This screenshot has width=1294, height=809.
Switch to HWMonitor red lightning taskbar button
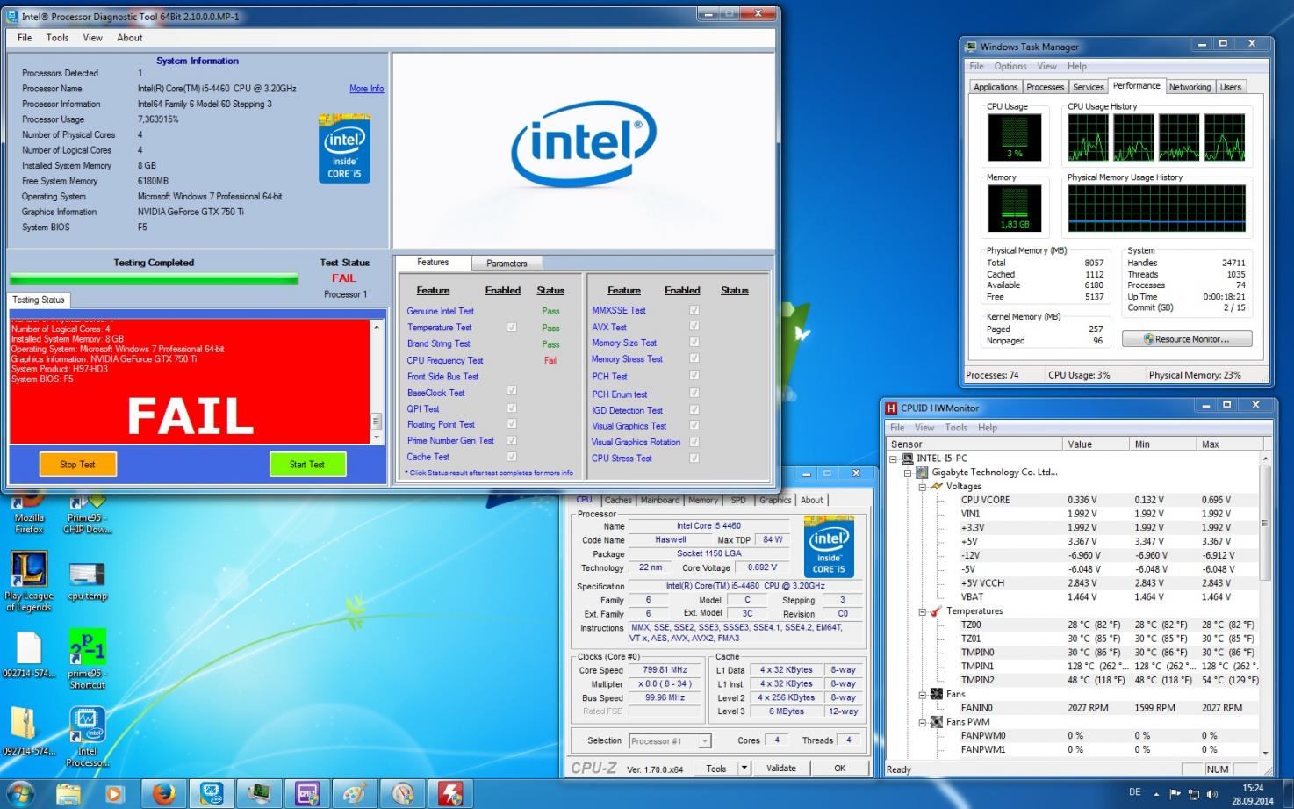tap(450, 794)
